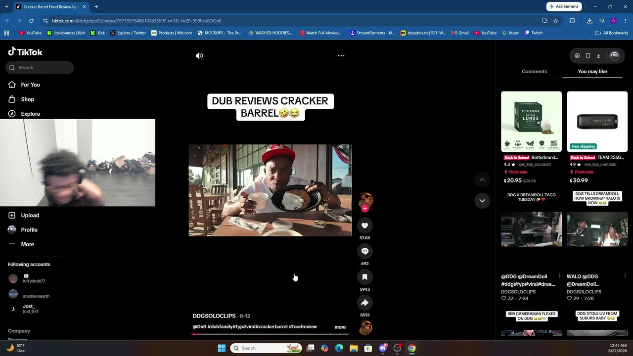Install TikTok app from address bar
This screenshot has width=633, height=356.
(544, 21)
